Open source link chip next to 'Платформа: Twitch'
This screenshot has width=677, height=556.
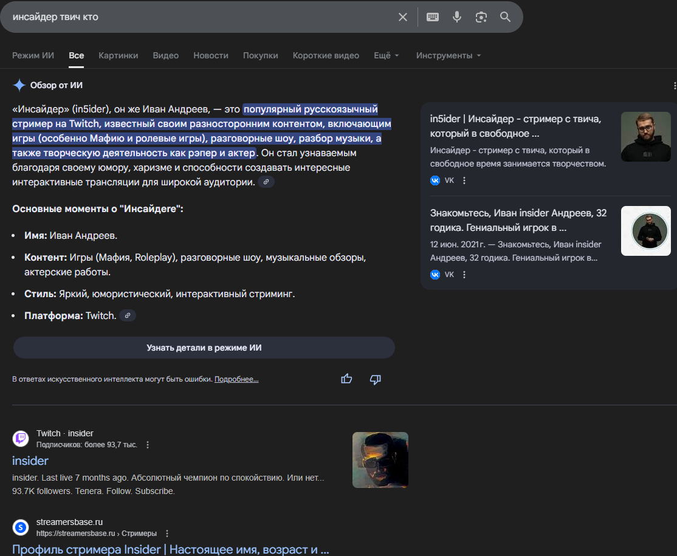[x=128, y=315]
